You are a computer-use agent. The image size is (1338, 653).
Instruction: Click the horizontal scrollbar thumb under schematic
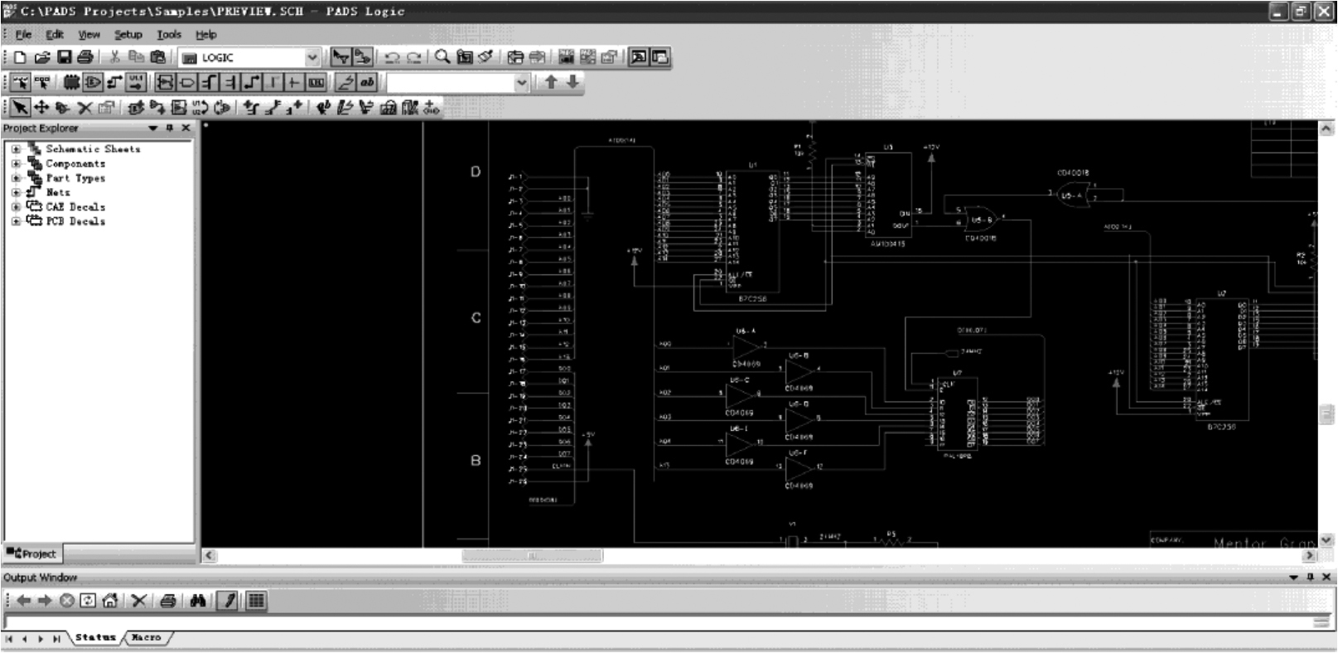(x=532, y=556)
